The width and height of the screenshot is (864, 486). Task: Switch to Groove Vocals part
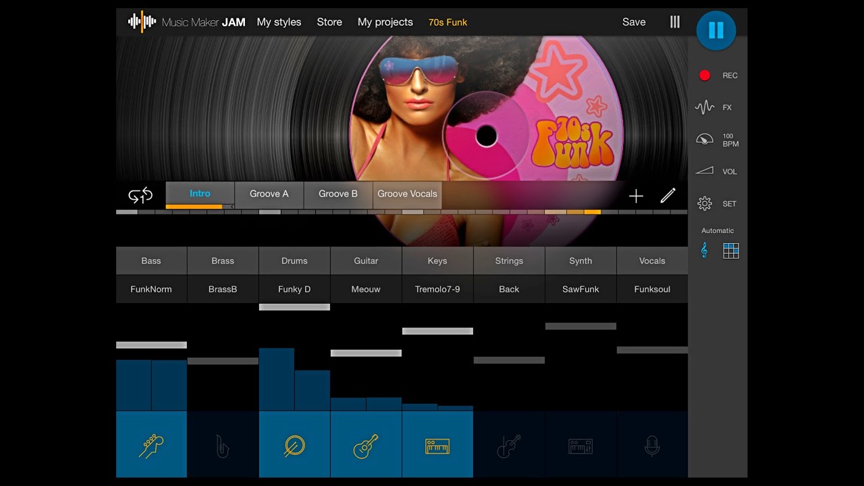407,194
